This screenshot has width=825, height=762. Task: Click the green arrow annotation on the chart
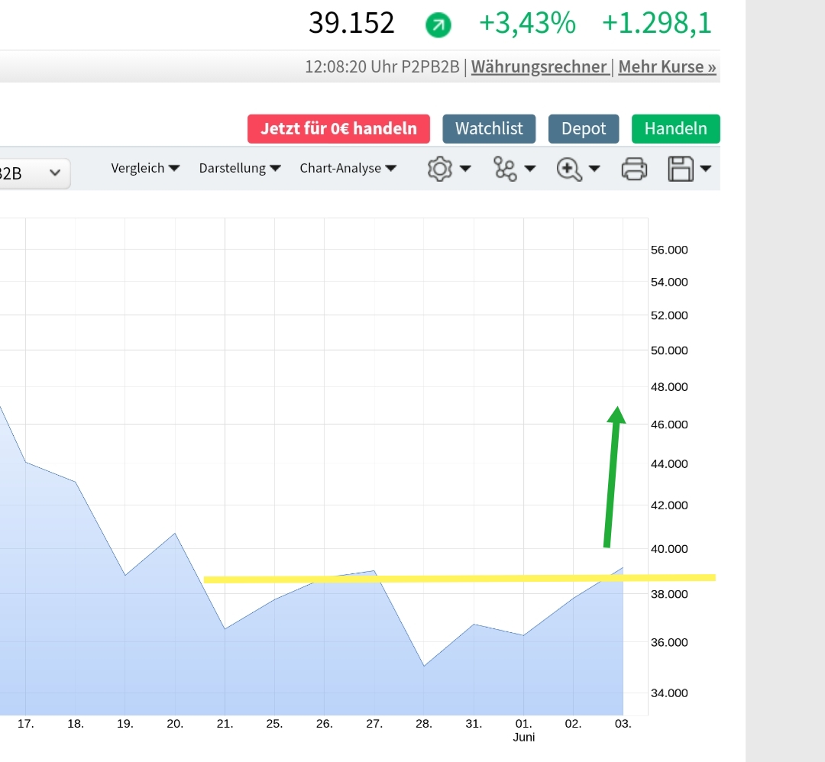tap(613, 477)
